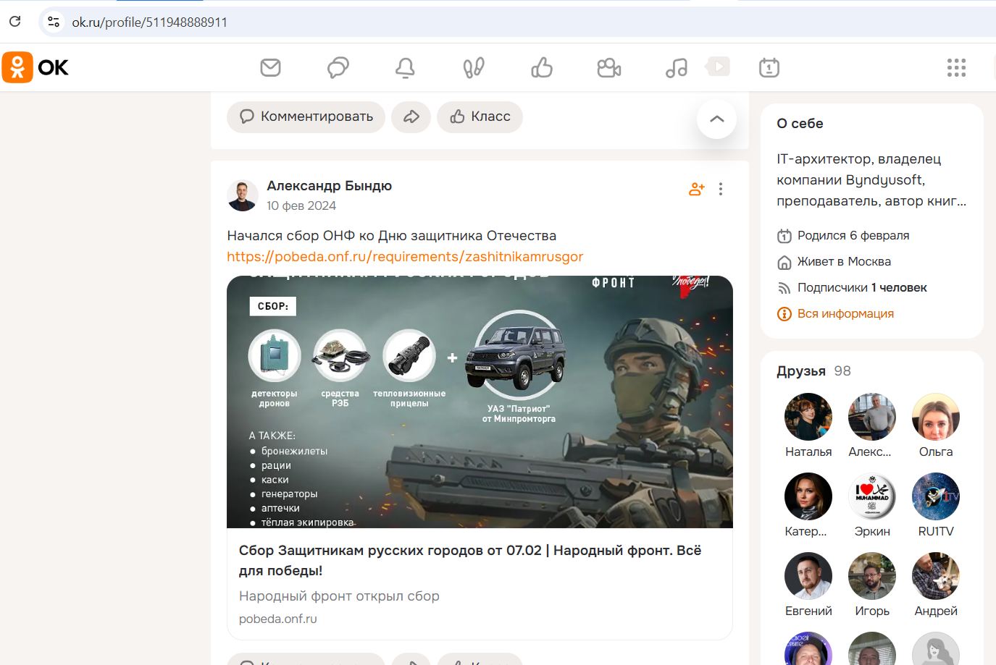Open the video play icon in header
The width and height of the screenshot is (996, 665).
point(718,67)
